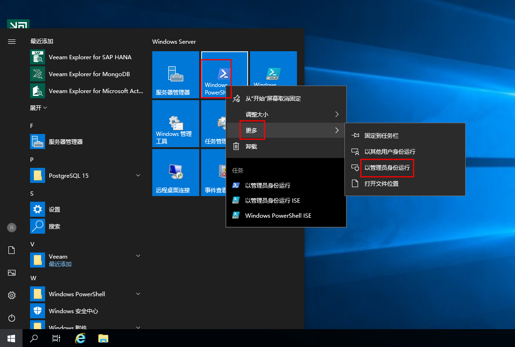Select 从"开始"屏幕取消固定 menu item
This screenshot has width=515, height=347.
286,99
